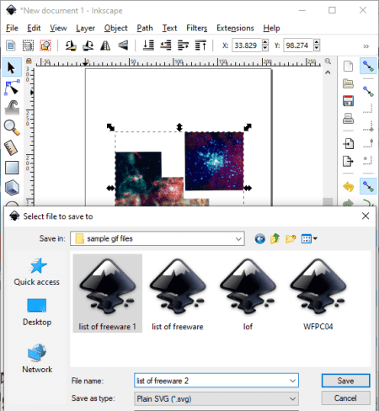Viewport: 379px width, 411px height.
Task: Click Export icon in command bar
Action: click(x=348, y=161)
